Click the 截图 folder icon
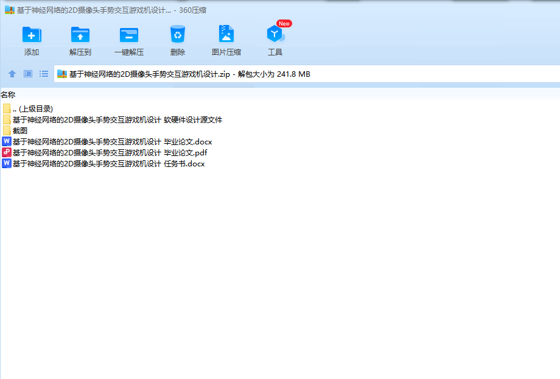The height and width of the screenshot is (379, 560). (7, 130)
